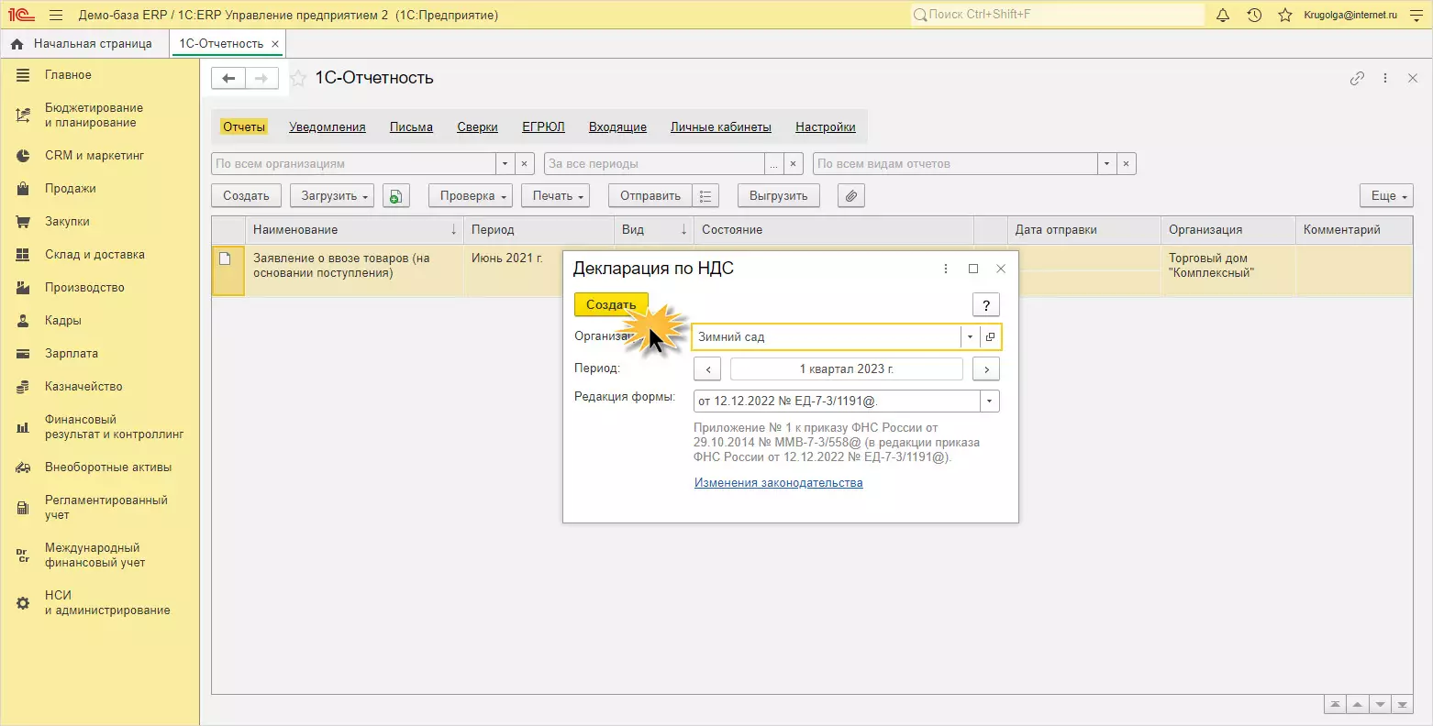
Task: Jump to the first row of list
Action: pyautogui.click(x=1335, y=705)
